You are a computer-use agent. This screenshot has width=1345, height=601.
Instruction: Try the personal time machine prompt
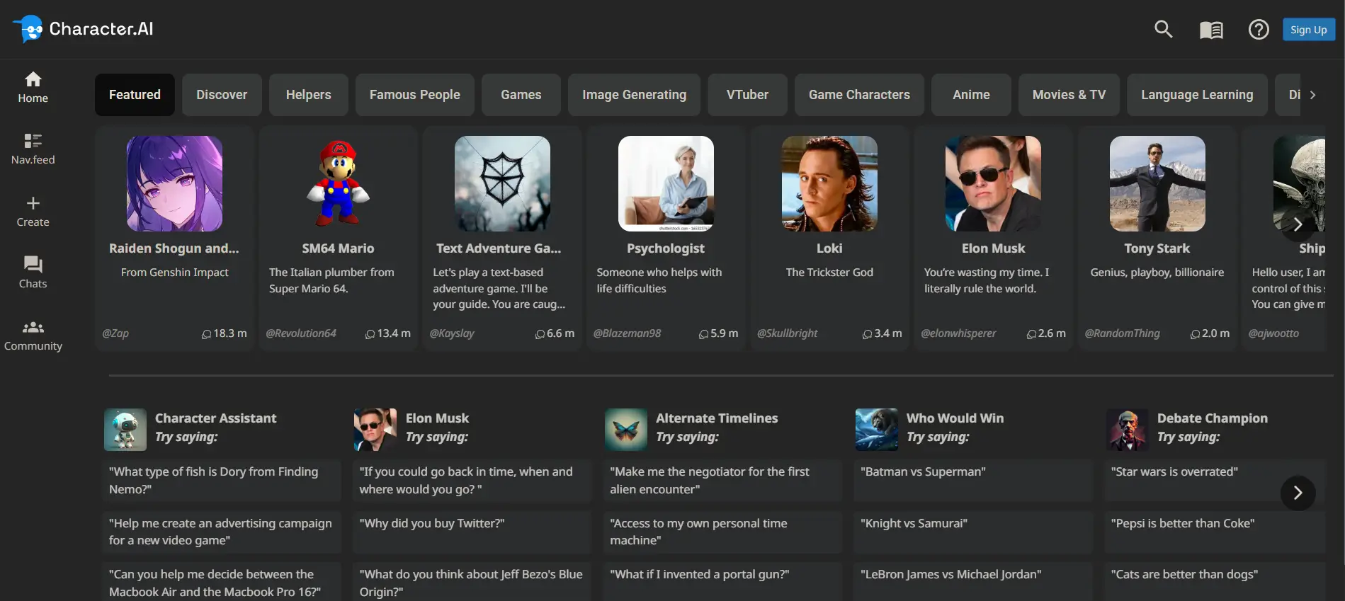(722, 532)
